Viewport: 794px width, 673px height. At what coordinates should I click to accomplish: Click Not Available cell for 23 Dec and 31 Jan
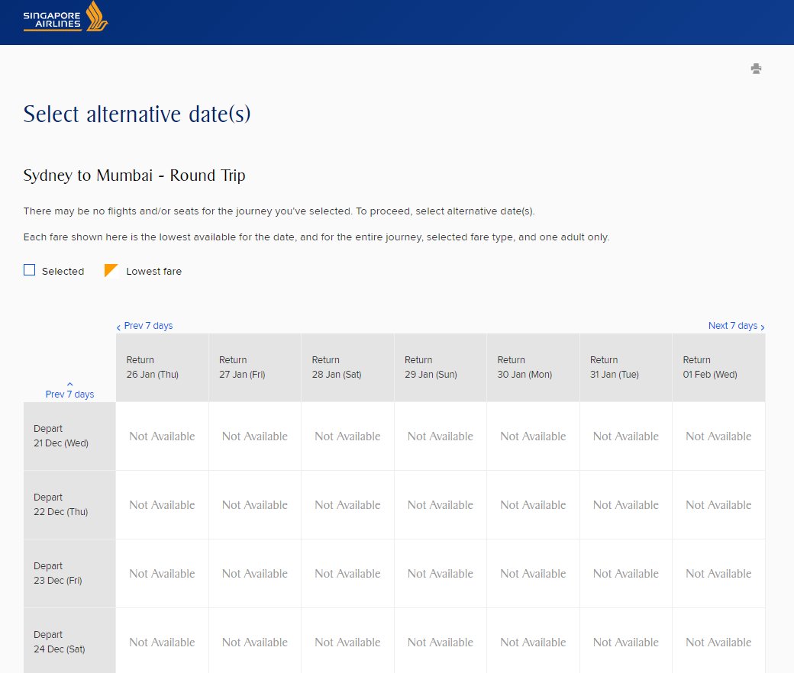(x=625, y=573)
